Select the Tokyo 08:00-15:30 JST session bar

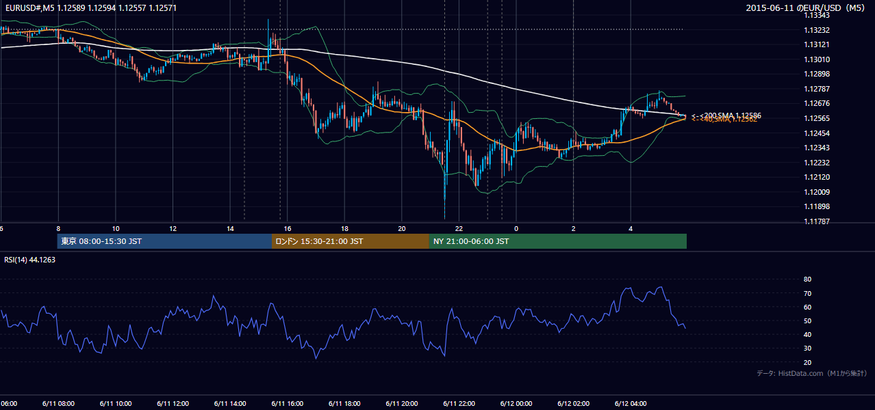pyautogui.click(x=165, y=241)
